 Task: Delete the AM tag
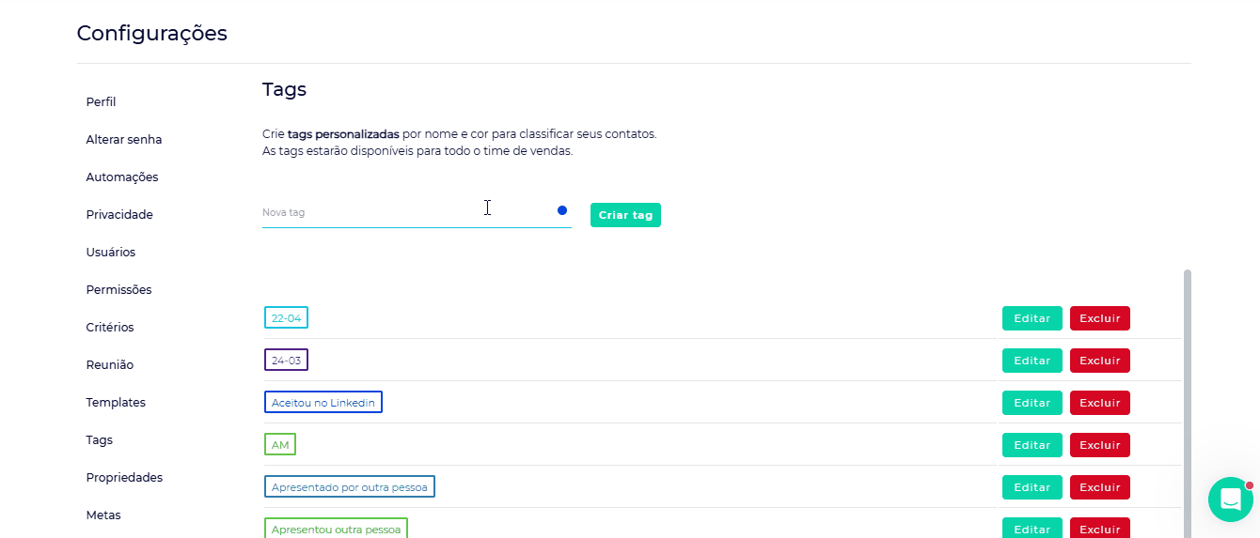pos(1099,445)
